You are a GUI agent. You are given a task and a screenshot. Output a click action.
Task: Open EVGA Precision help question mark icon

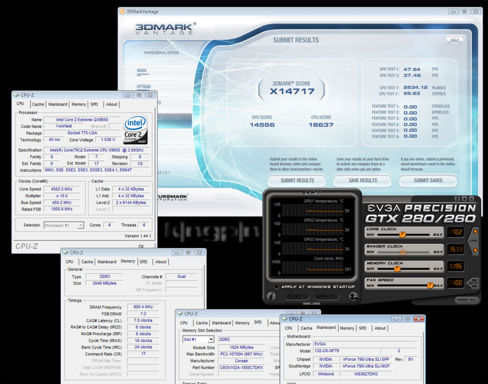tap(457, 199)
